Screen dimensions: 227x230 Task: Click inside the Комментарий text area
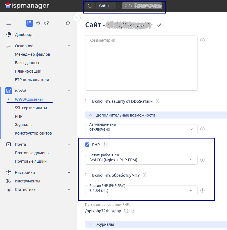point(141,63)
